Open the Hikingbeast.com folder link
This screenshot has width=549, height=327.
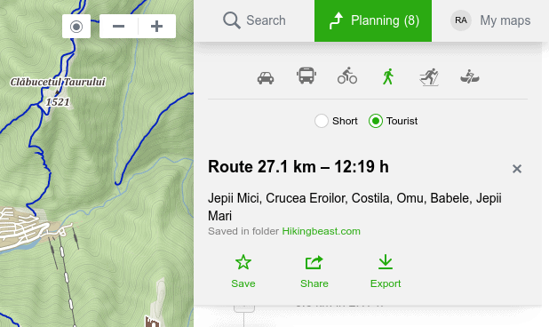[x=321, y=231]
